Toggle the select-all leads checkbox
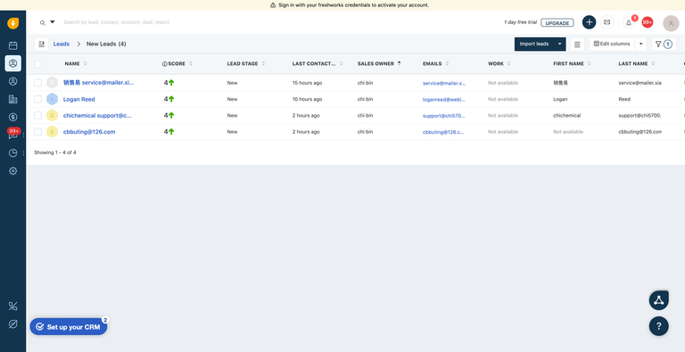Screen dimensions: 685x352 click(38, 64)
